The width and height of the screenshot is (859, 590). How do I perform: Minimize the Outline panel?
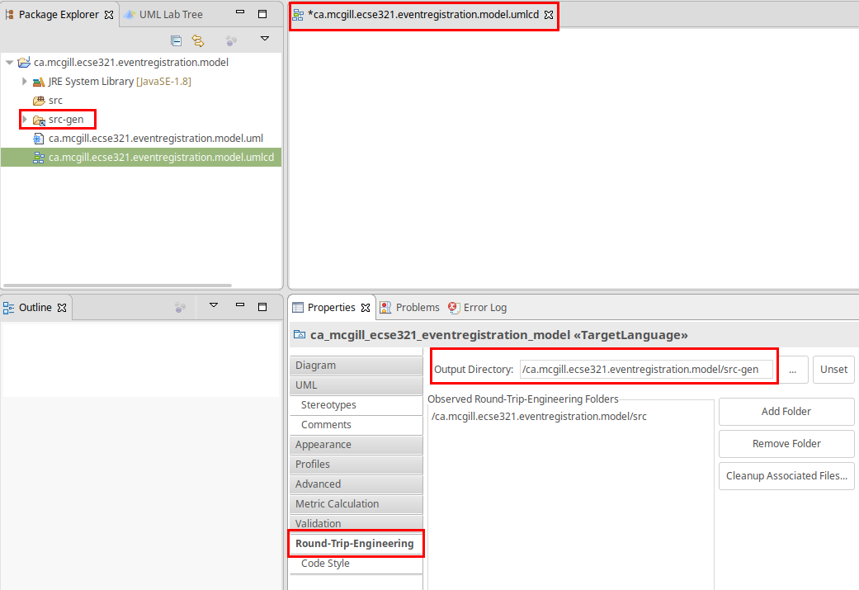point(240,305)
